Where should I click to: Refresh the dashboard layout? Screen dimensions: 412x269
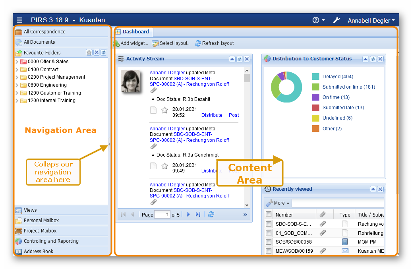click(214, 43)
